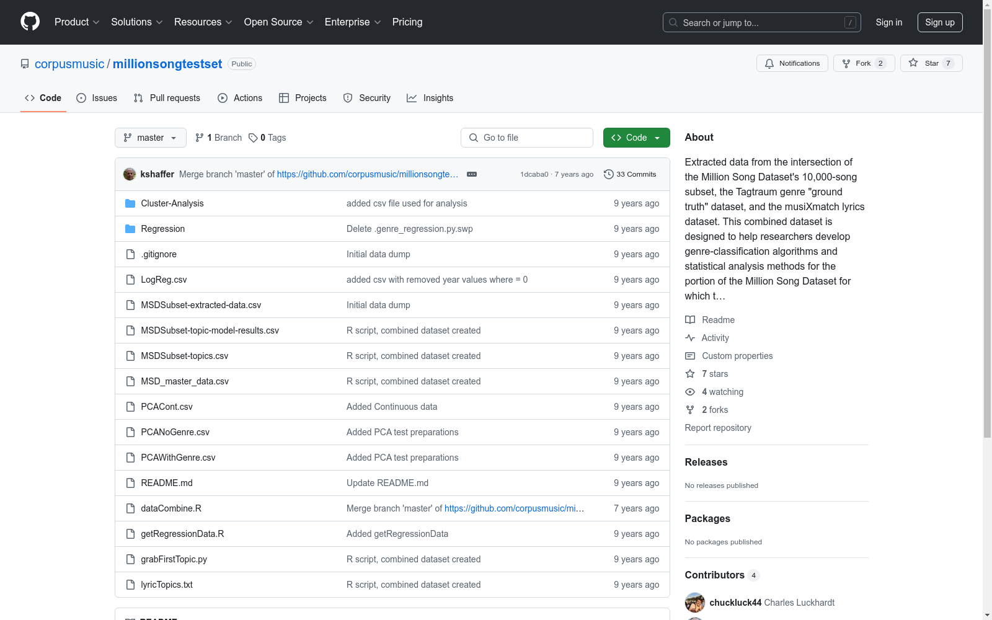Viewport: 992px width, 620px height.
Task: Click the README.md file icon
Action: click(130, 483)
